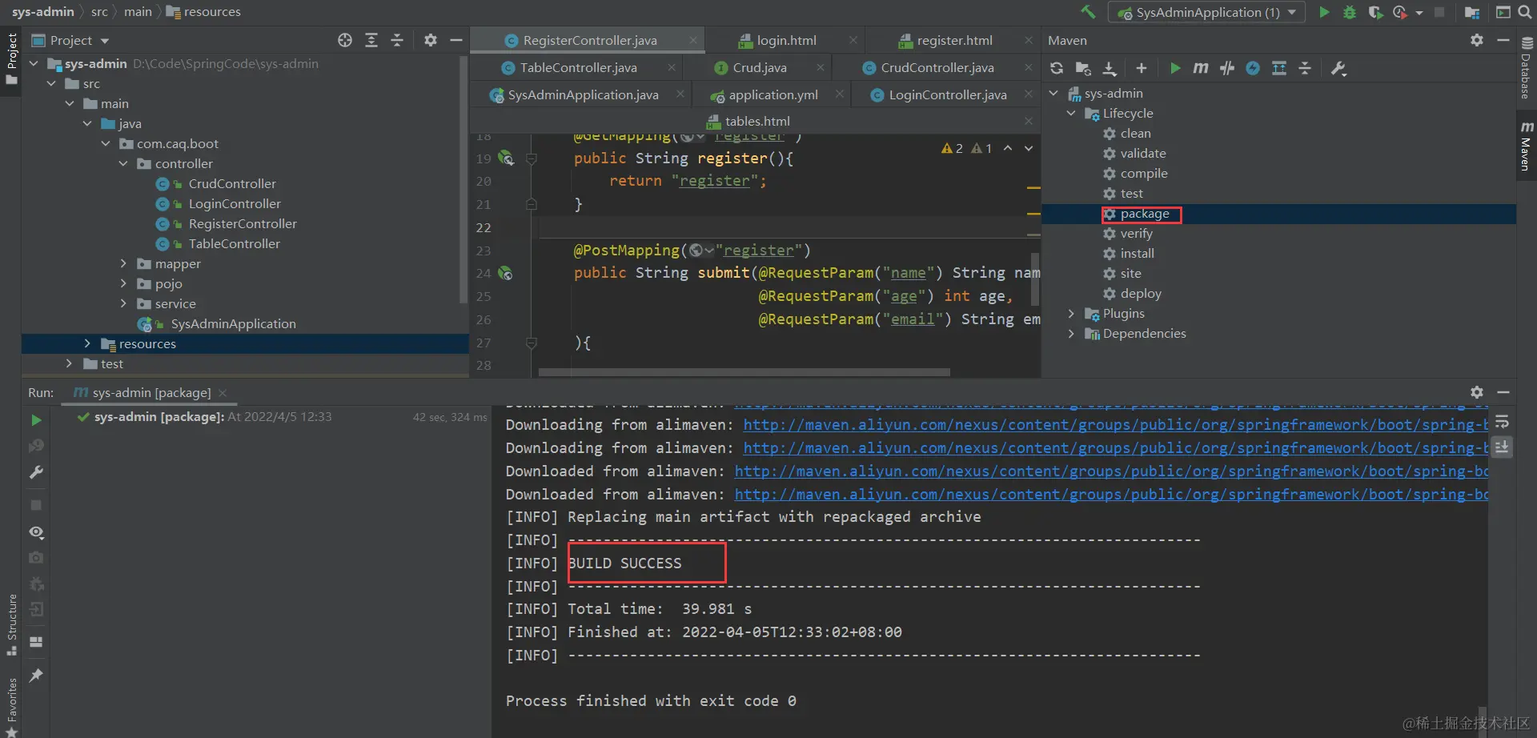Generate sources and update folders in Maven
Screen dimensions: 1537x738
tap(1083, 68)
